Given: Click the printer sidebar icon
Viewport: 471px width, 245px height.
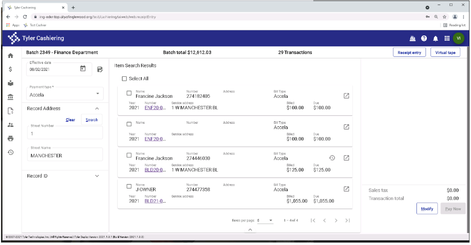Looking at the screenshot, I should [x=11, y=138].
